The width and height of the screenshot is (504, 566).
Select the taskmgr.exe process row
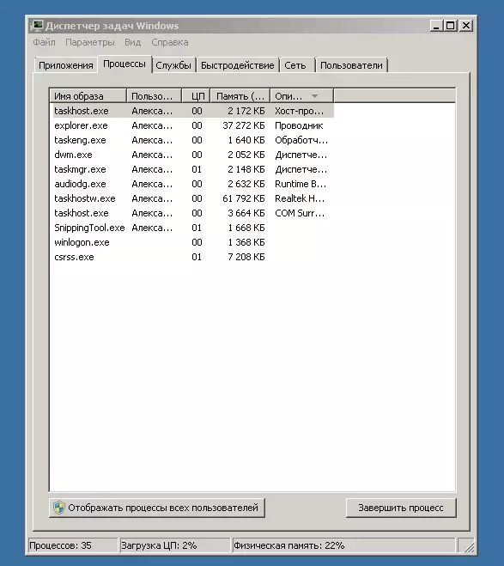(x=193, y=169)
